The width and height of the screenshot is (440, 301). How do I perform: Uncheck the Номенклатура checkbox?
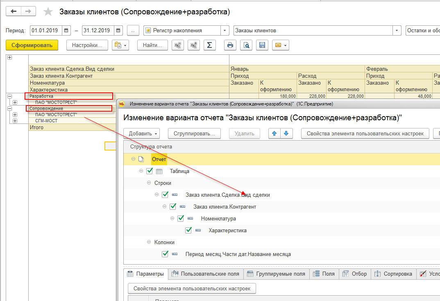(x=181, y=218)
